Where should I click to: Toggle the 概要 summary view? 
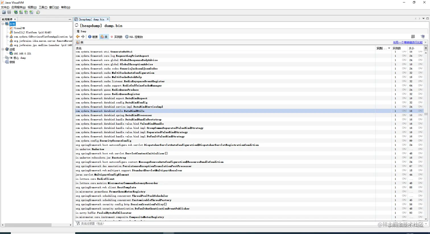pyautogui.click(x=93, y=37)
